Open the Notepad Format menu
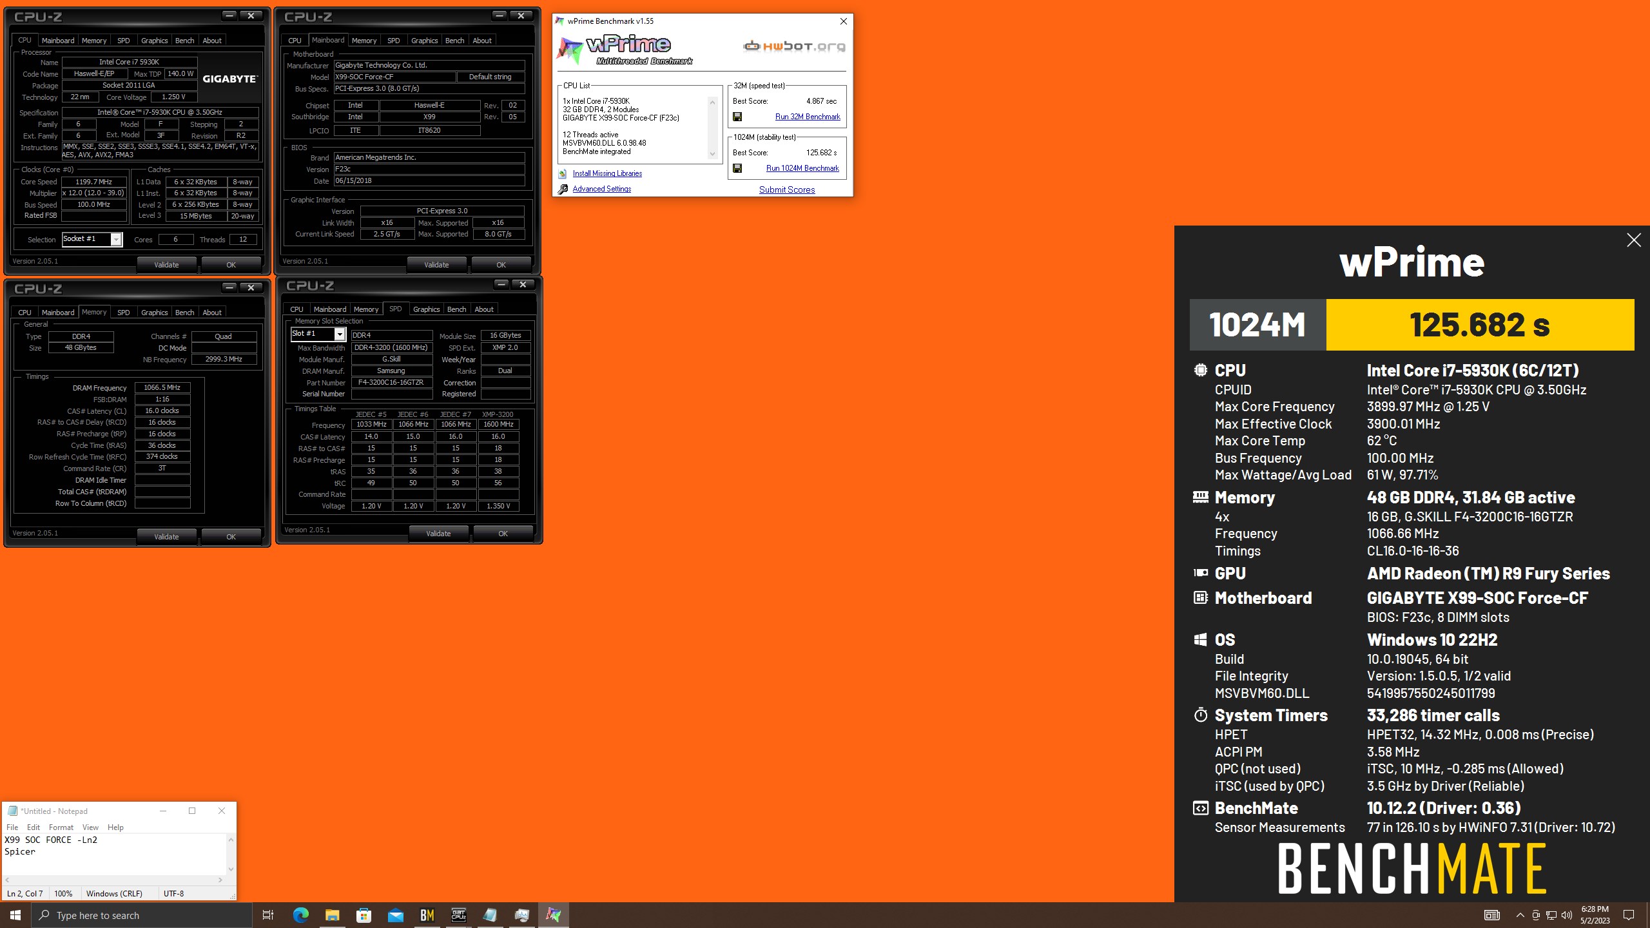The height and width of the screenshot is (928, 1650). coord(61,827)
